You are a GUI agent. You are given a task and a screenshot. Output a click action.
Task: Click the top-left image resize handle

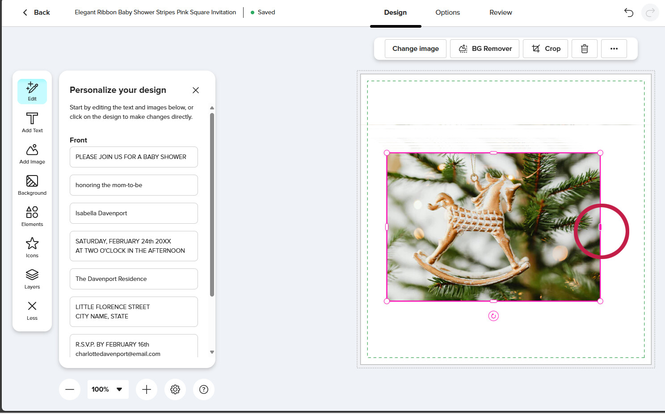click(387, 153)
